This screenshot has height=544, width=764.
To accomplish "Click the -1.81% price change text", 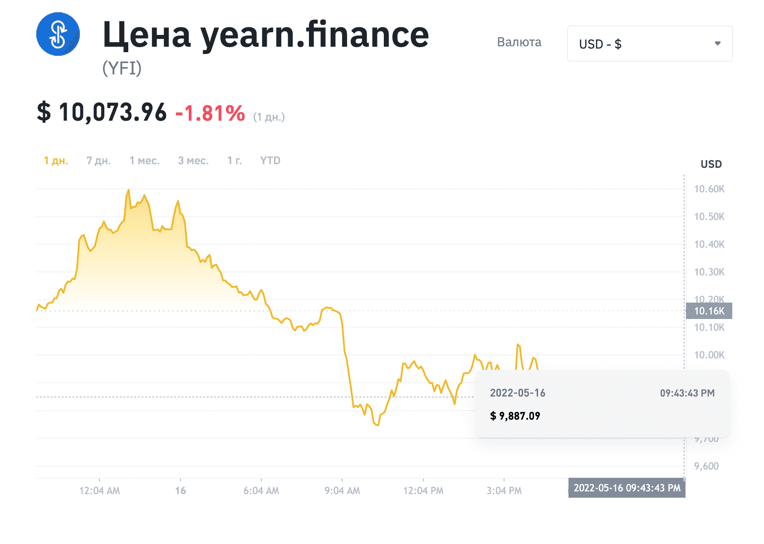I will coord(210,113).
